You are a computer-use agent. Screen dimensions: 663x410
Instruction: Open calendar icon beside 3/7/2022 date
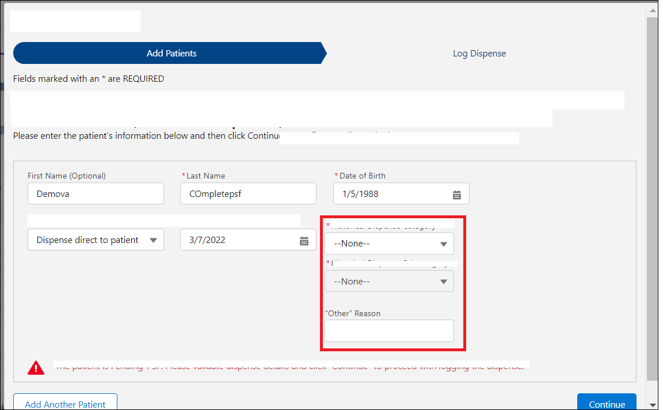click(x=304, y=241)
